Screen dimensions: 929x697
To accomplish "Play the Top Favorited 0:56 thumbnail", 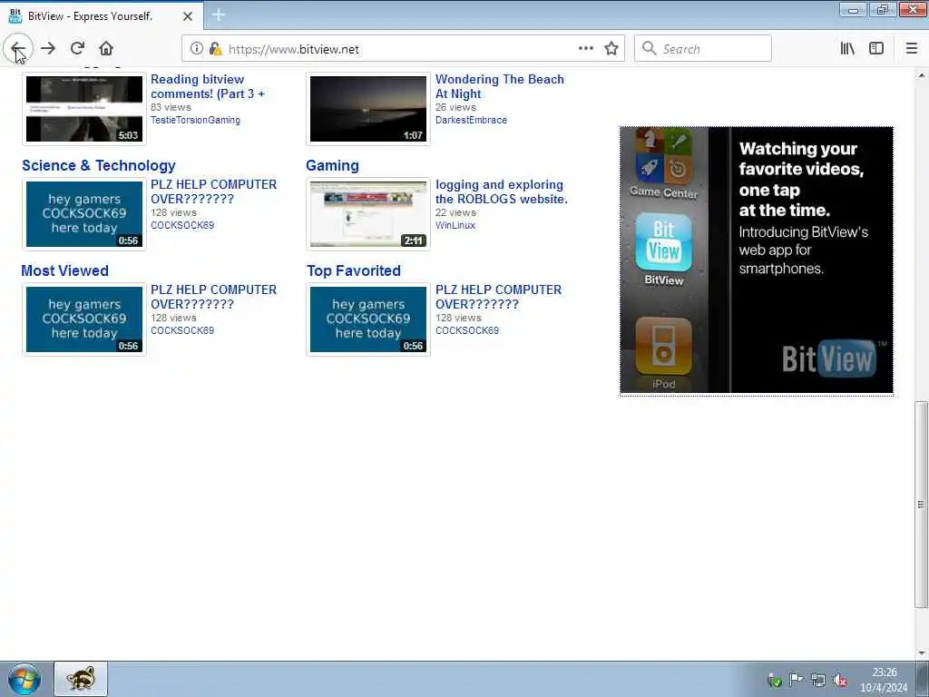I will 368,319.
